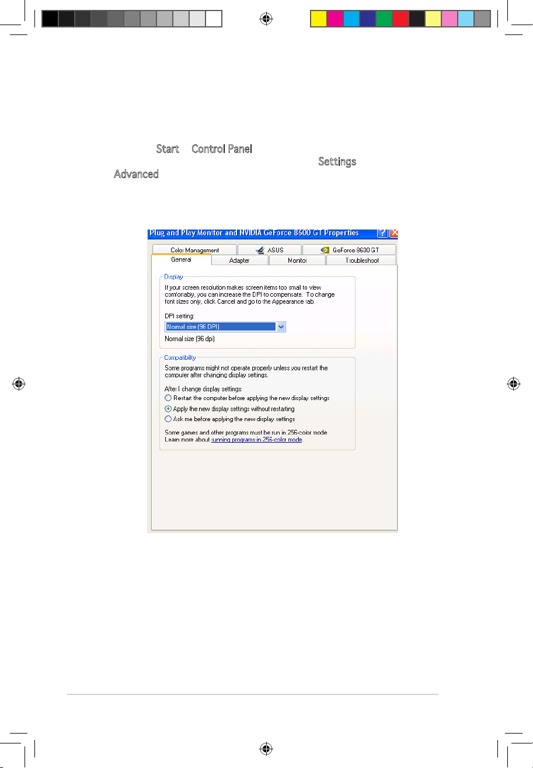Expand the DPI setting dropdown
533x768 pixels.
pyautogui.click(x=281, y=327)
